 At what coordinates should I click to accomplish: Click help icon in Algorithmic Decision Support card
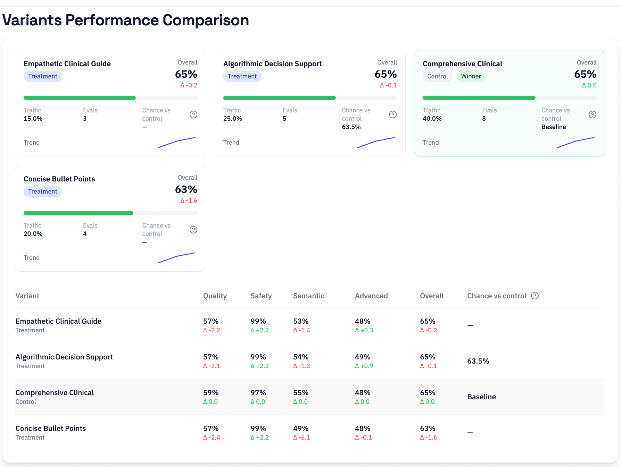pos(393,114)
